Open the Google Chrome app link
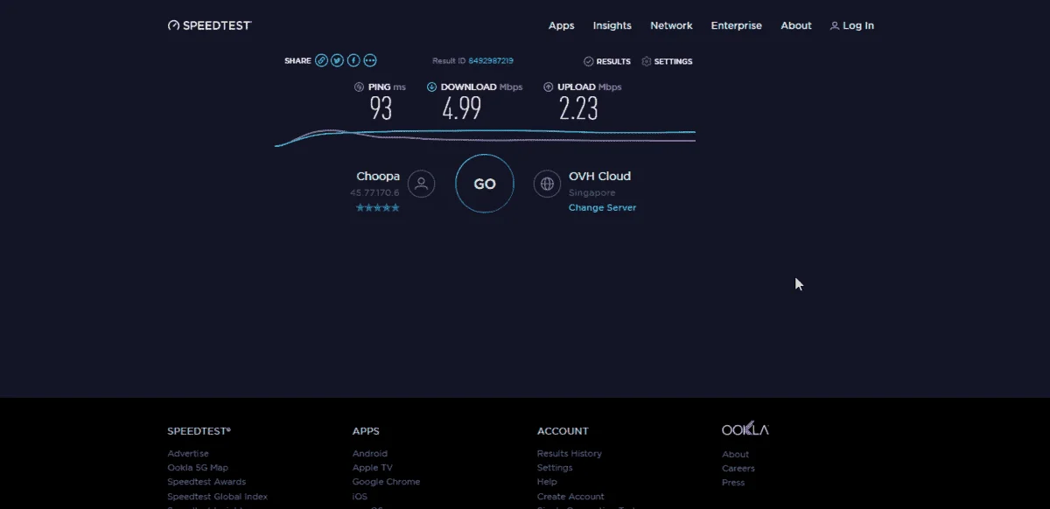Viewport: 1050px width, 509px height. click(x=386, y=482)
